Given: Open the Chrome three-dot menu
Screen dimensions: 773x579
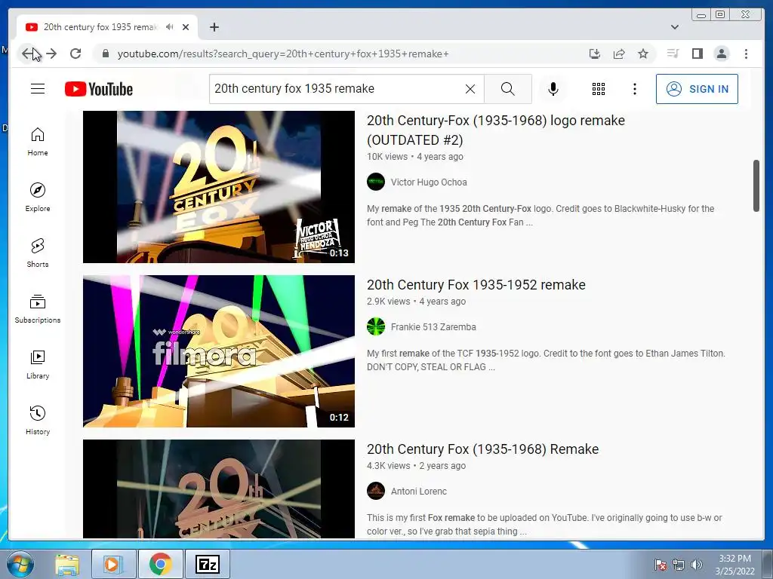Looking at the screenshot, I should 746,54.
